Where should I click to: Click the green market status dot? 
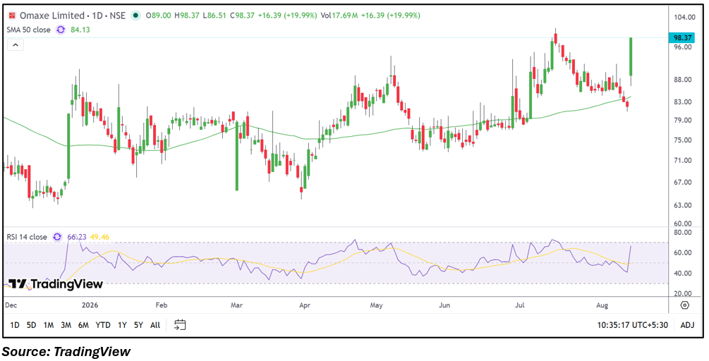point(135,16)
